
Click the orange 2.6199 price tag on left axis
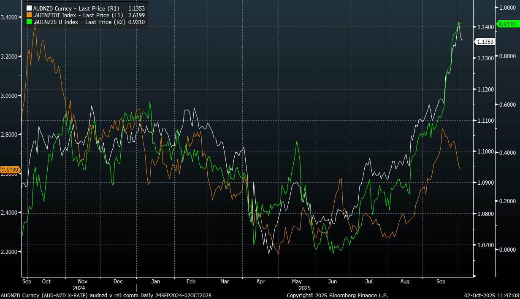click(x=9, y=170)
